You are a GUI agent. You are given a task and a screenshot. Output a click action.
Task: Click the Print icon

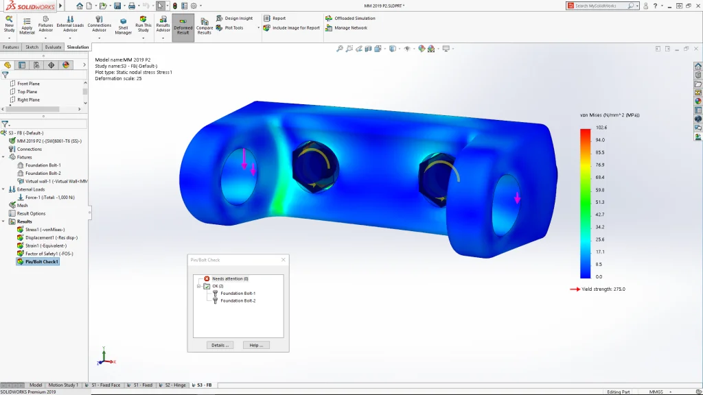(132, 5)
